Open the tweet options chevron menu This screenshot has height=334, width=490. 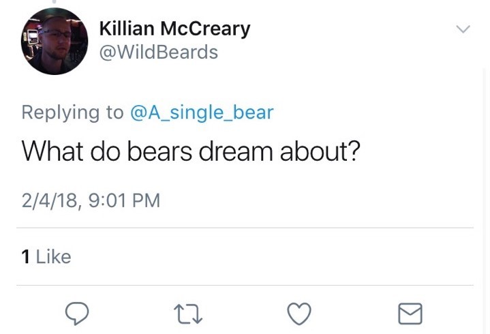point(463,29)
